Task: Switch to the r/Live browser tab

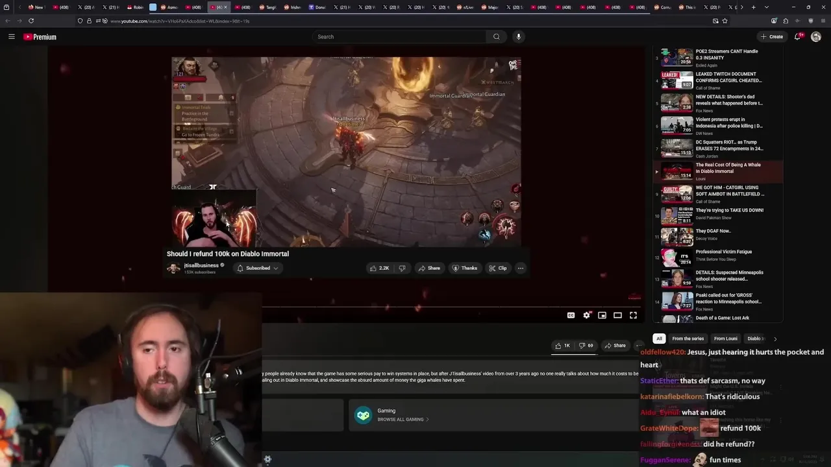Action: pyautogui.click(x=465, y=7)
